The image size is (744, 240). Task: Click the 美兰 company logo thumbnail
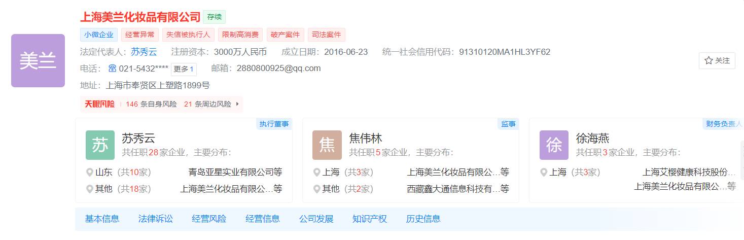[x=38, y=60]
